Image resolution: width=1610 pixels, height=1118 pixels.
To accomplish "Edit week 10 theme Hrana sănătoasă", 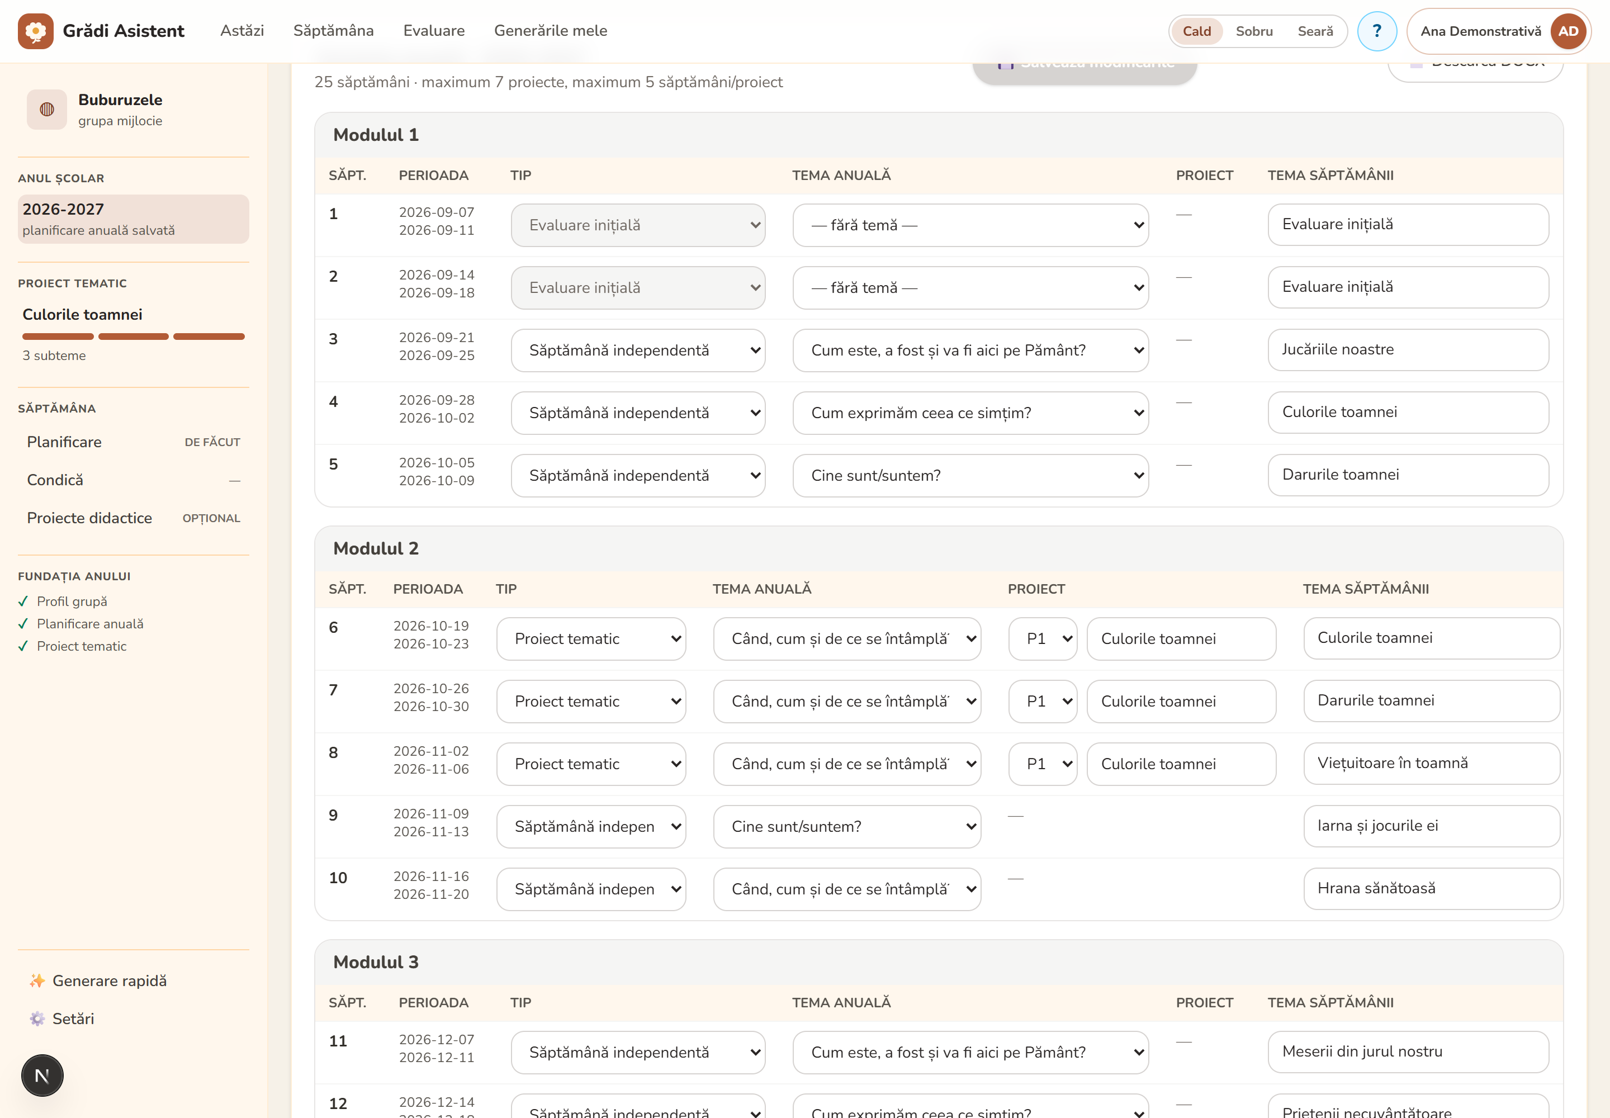I will click(x=1431, y=888).
